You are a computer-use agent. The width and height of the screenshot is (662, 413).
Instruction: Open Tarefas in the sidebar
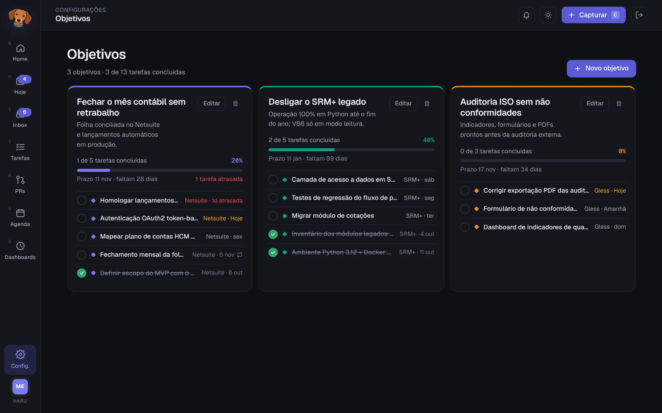[20, 152]
